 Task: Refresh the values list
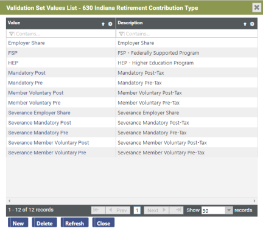[74, 222]
